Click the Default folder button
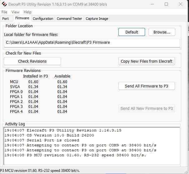The width and height of the screenshot is (189, 174). pos(132,32)
